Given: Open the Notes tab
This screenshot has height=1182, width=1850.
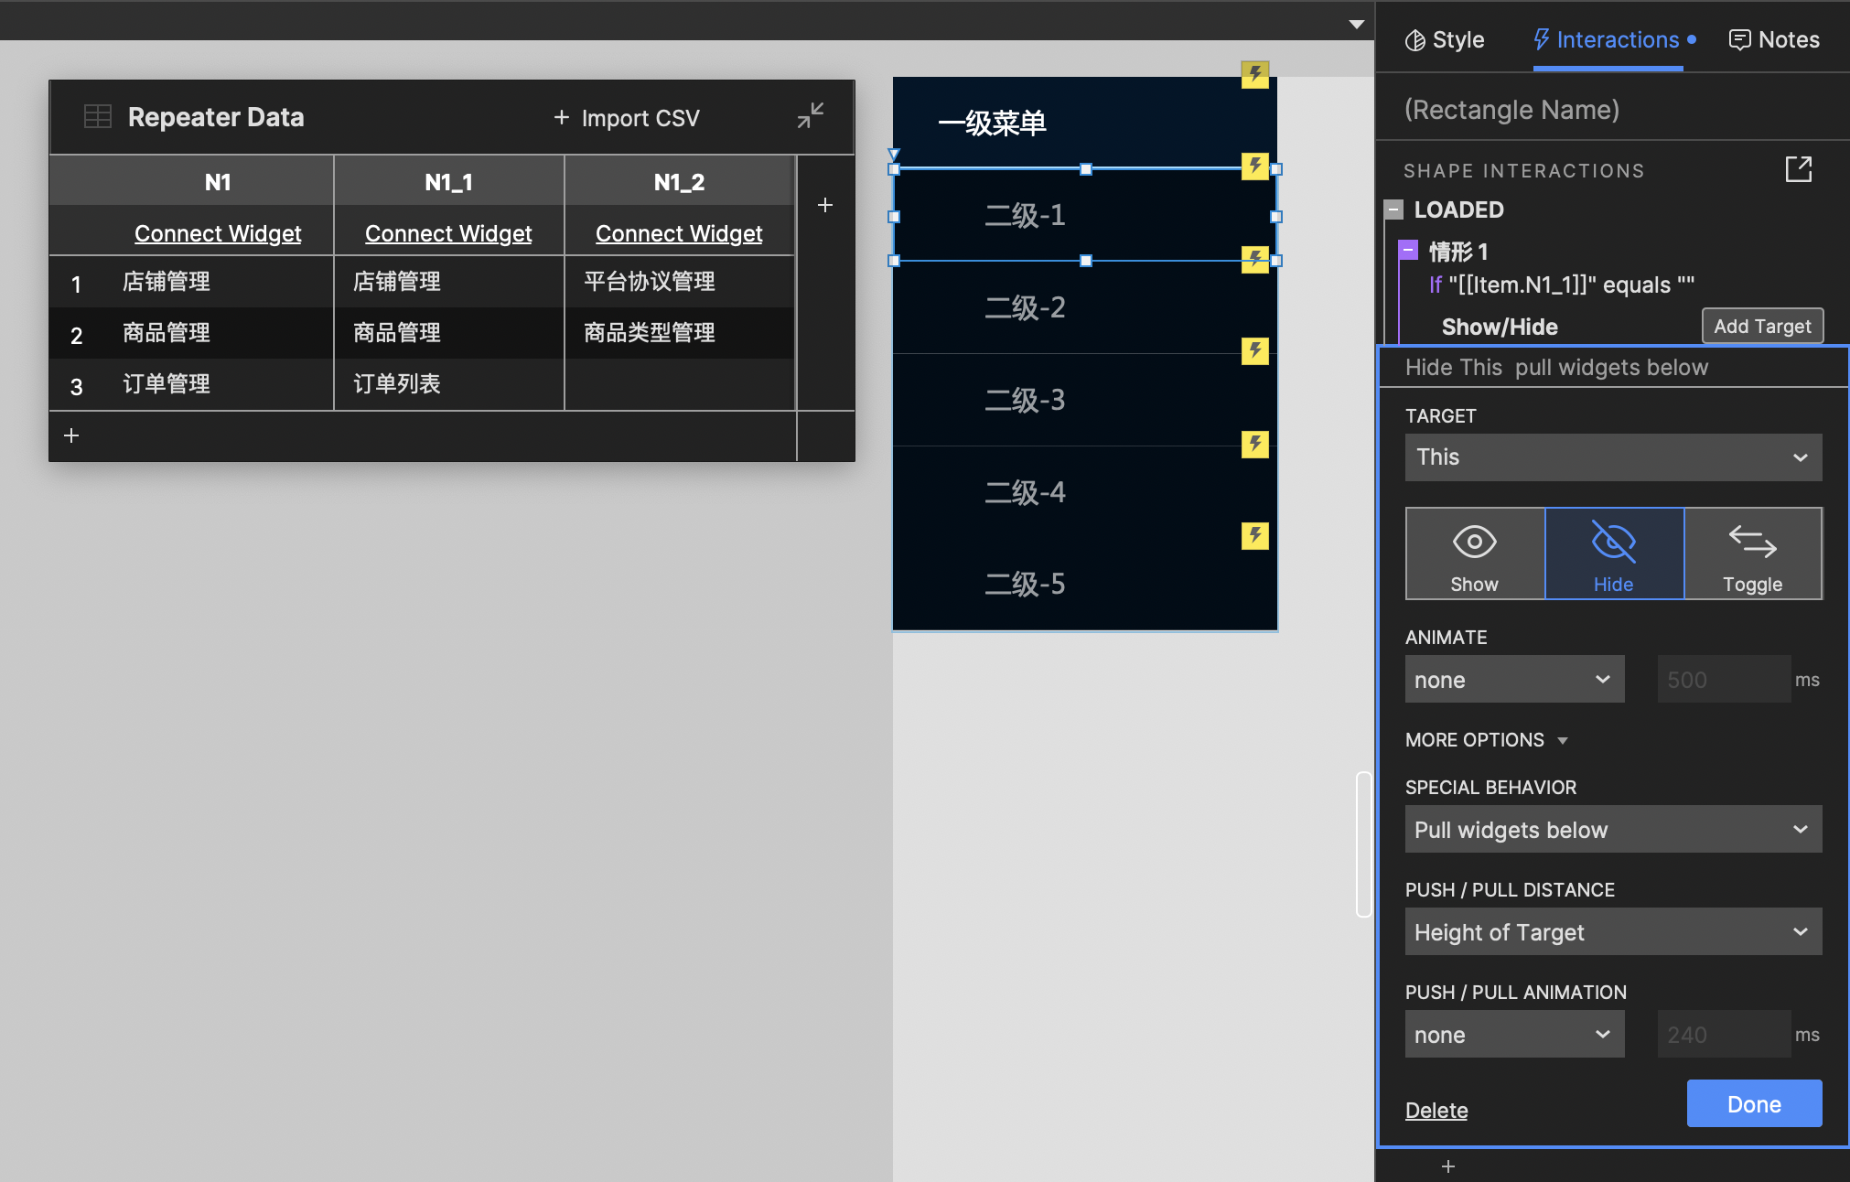Looking at the screenshot, I should coord(1774,39).
